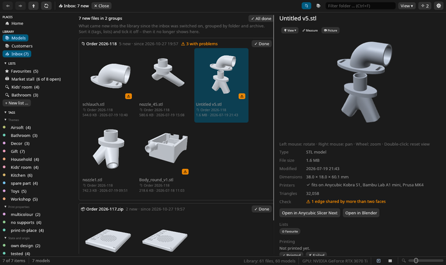446x265 pixels.
Task: Mark all inbox groups as All done
Action: [x=261, y=18]
